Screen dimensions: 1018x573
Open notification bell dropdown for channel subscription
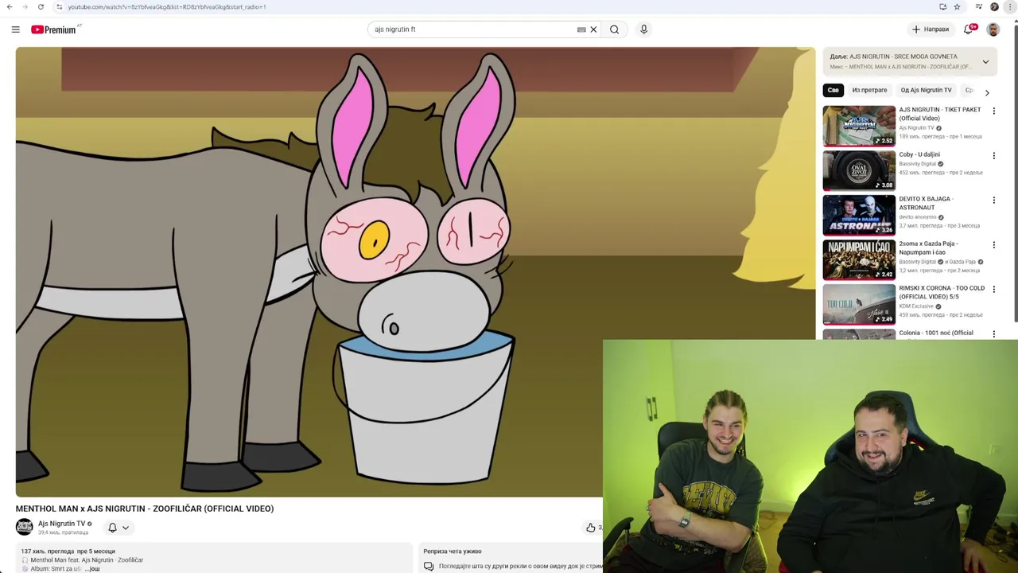(x=119, y=528)
